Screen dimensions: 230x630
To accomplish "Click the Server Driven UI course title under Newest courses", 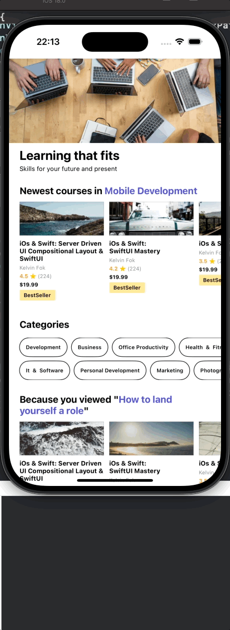I will coord(61,251).
